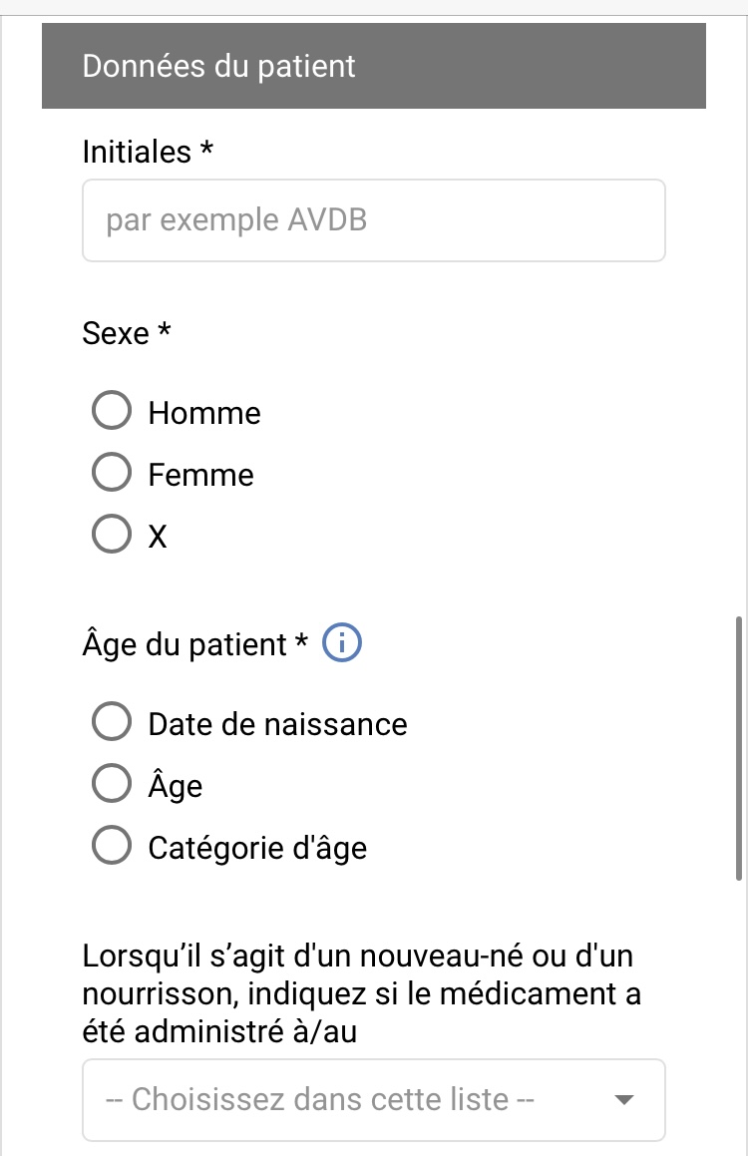Select the Homme radio button
This screenshot has height=1156, width=748.
pyautogui.click(x=112, y=412)
